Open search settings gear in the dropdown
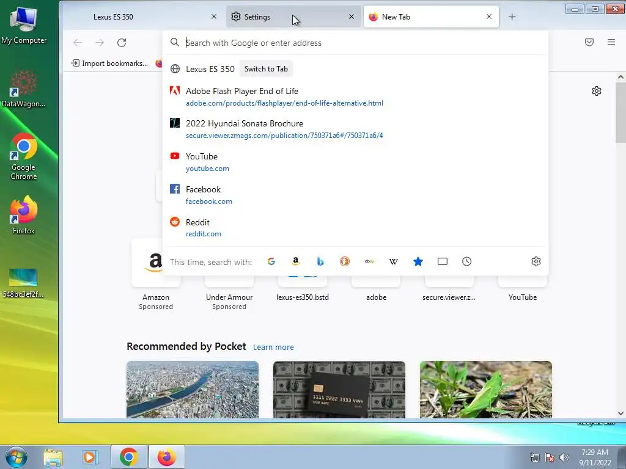The image size is (626, 469). pos(536,261)
